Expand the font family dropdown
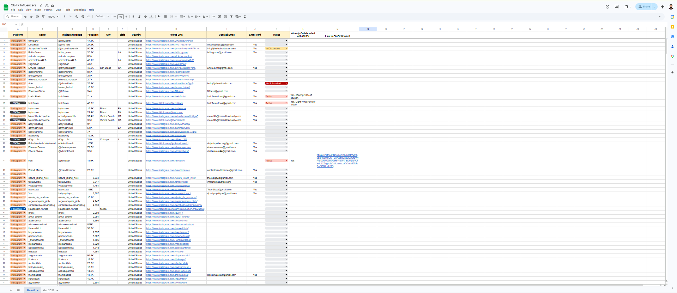The image size is (677, 293). coord(102,17)
